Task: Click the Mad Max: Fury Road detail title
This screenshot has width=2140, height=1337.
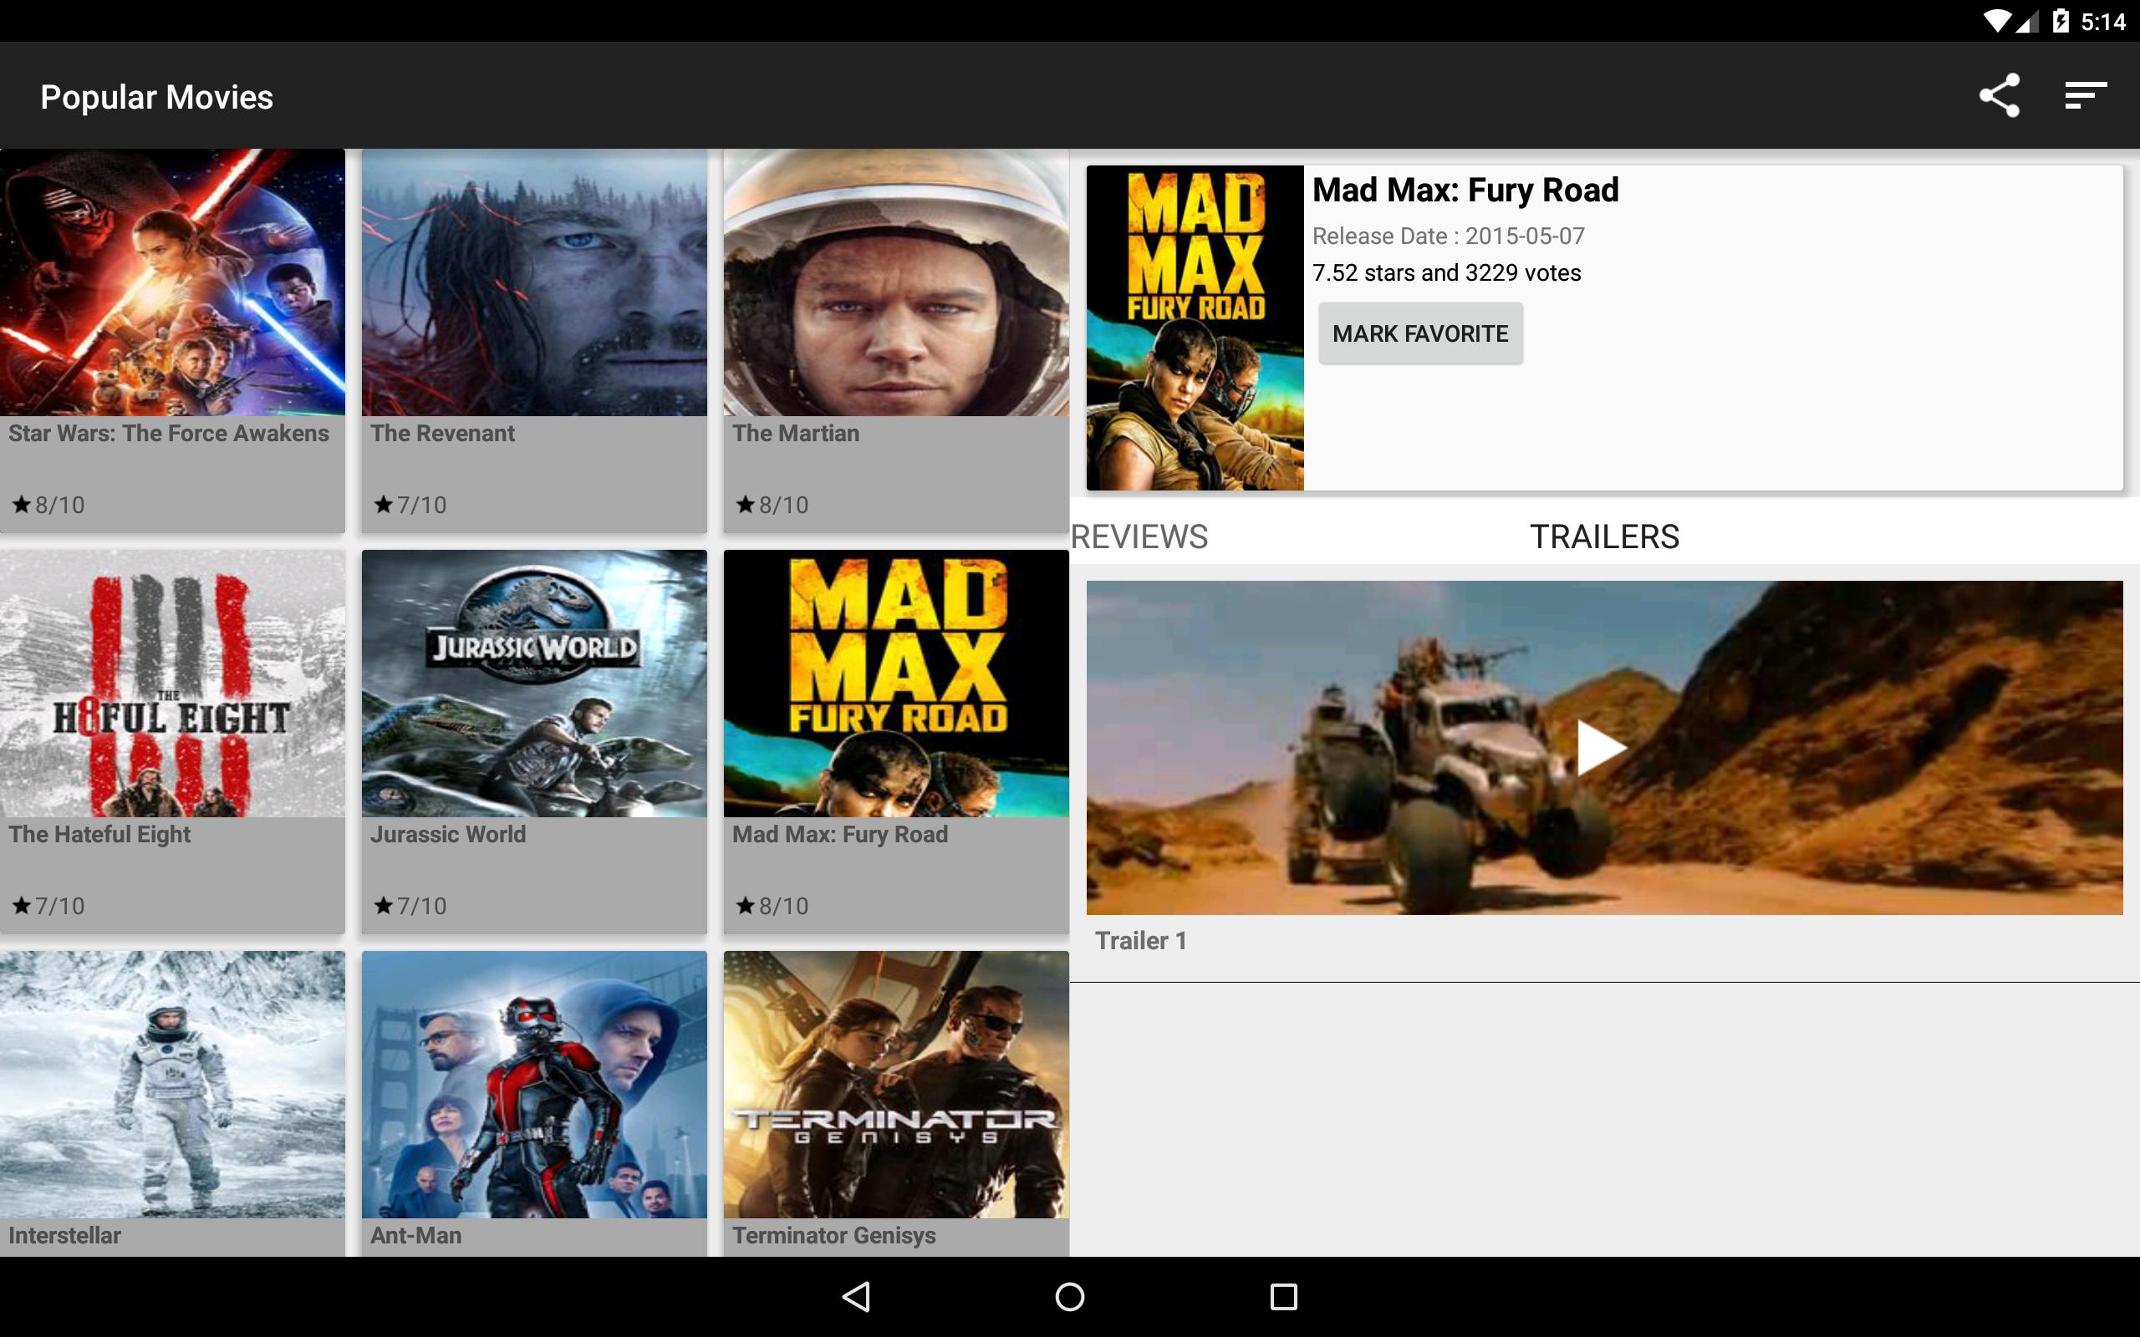Action: [1465, 191]
